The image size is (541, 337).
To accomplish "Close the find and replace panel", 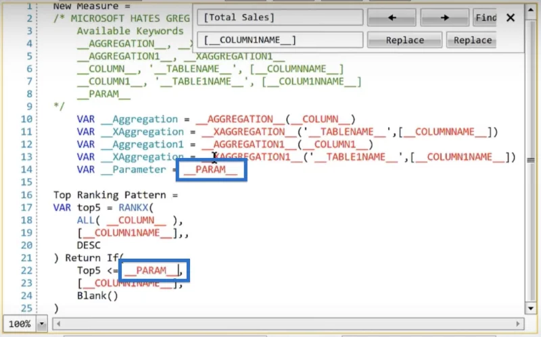I will coord(511,18).
